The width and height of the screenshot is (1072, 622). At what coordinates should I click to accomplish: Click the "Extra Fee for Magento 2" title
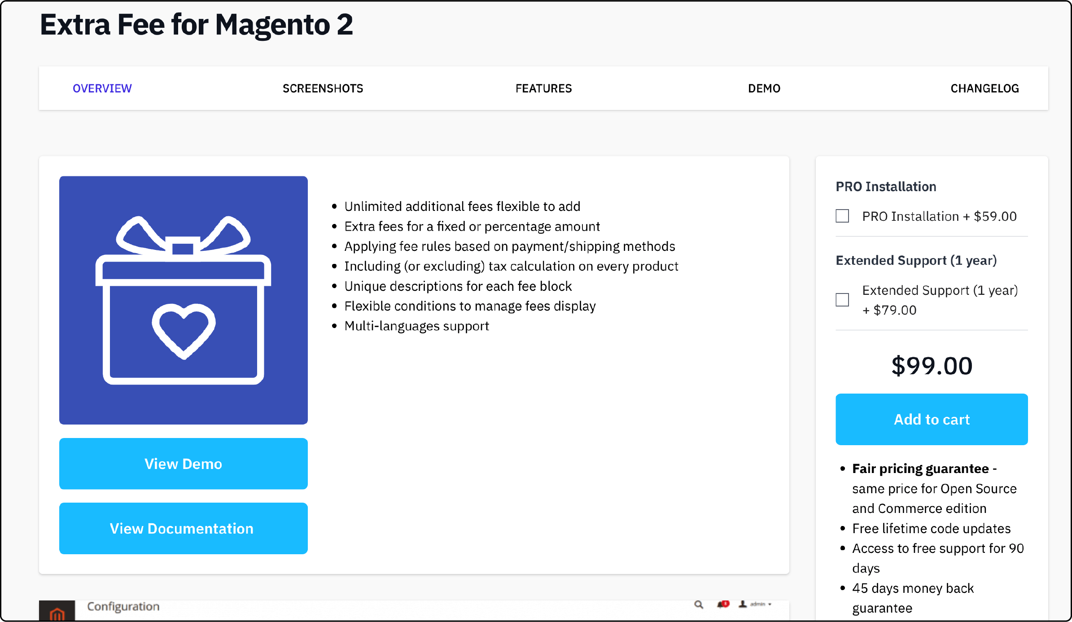[197, 25]
